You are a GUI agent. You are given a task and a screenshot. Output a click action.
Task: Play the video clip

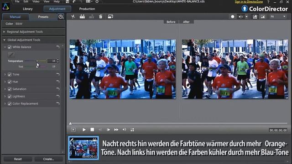[84, 129]
